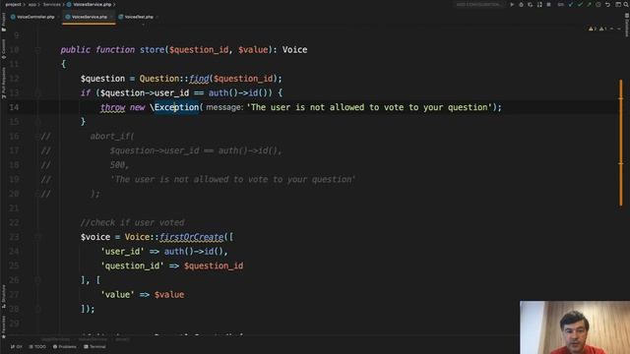Screen dimensions: 630x354
Task: Click '$value' parameter in function signature
Action: (253, 50)
